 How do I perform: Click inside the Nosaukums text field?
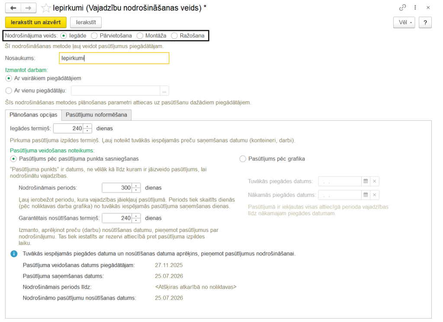(115, 58)
